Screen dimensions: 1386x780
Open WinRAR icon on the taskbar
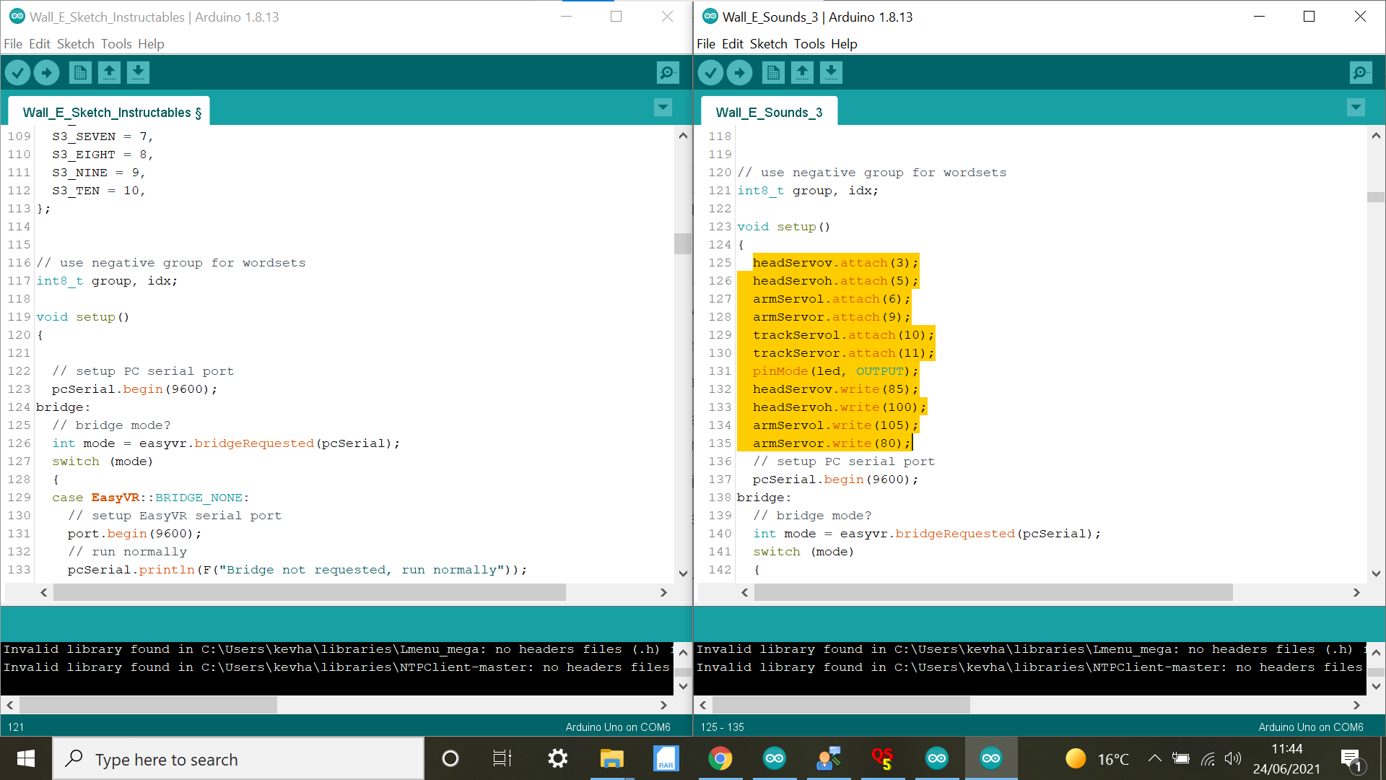click(x=666, y=758)
